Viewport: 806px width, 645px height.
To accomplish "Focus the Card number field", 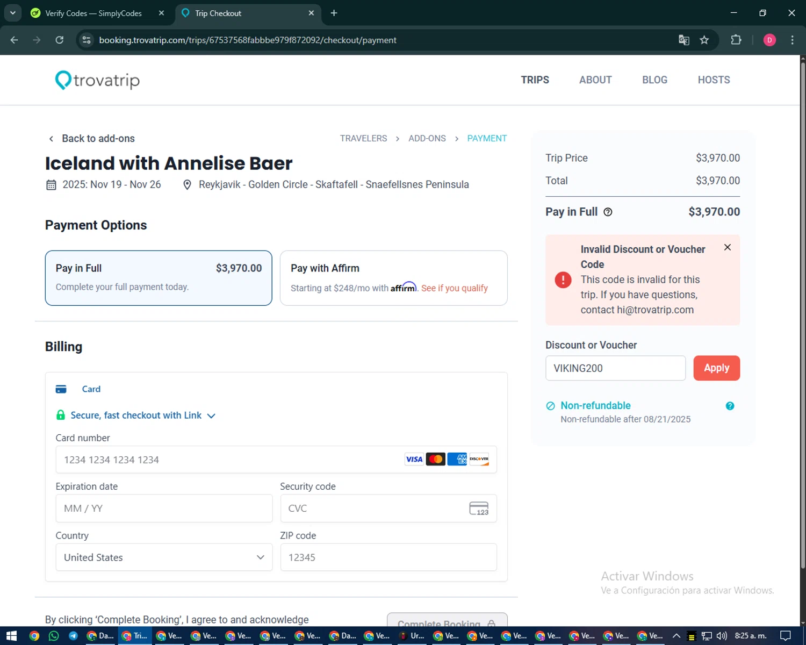I will (x=276, y=460).
